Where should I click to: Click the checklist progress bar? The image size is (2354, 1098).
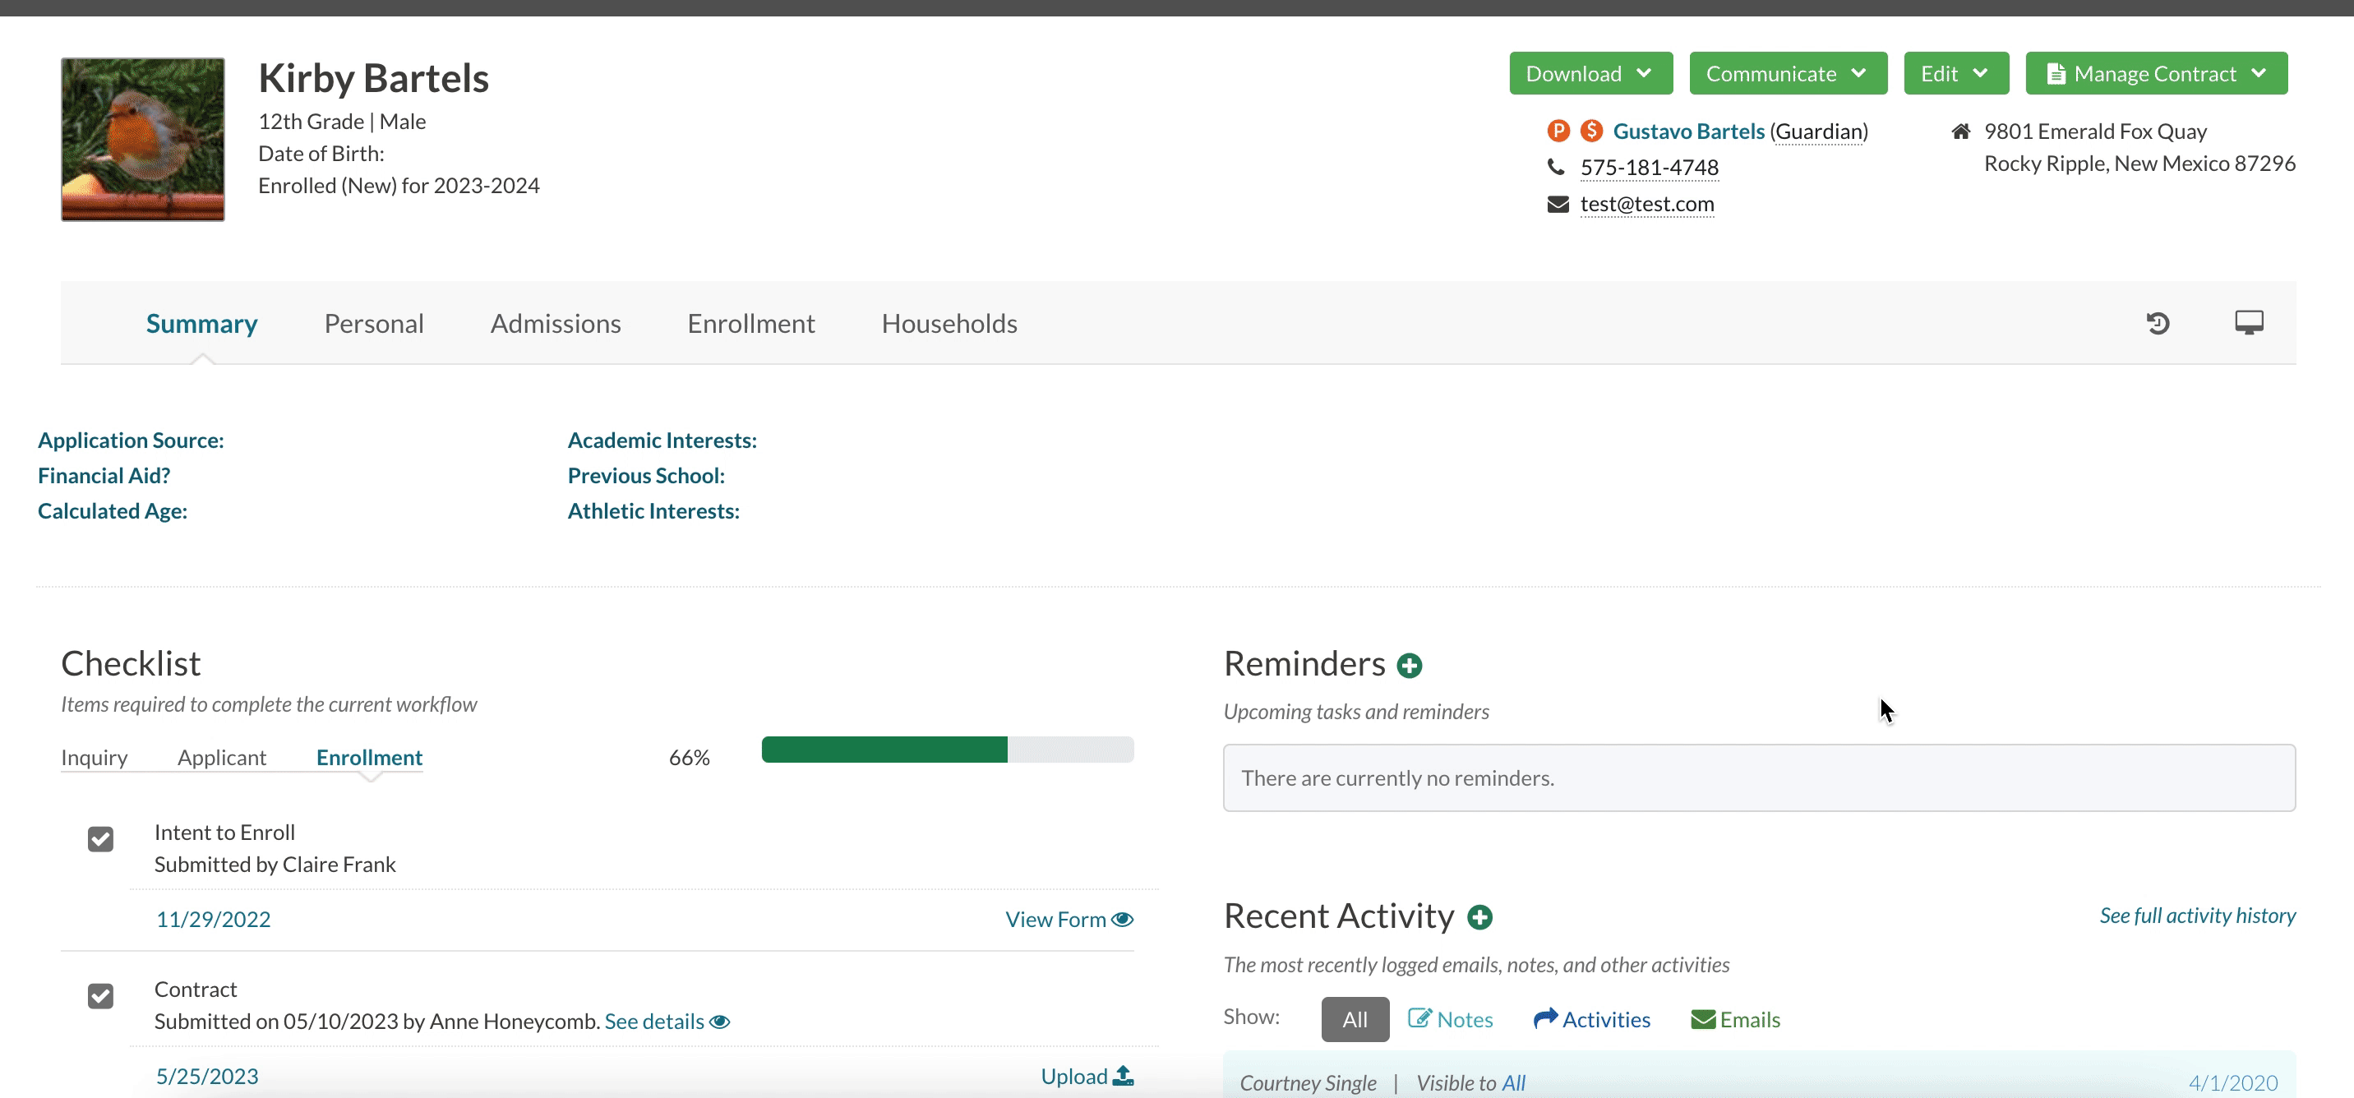[x=947, y=750]
